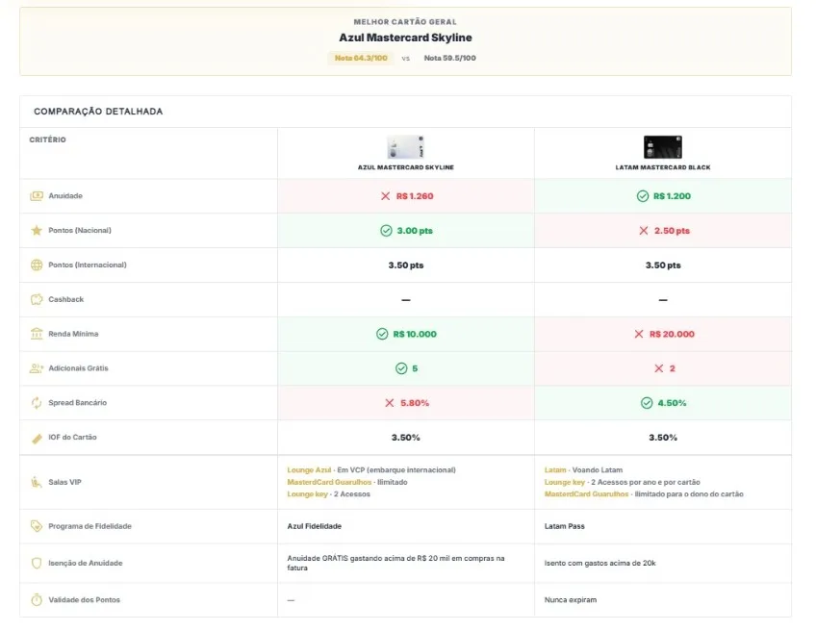
Task: Click the Validade dos Pontos row label
Action: point(85,600)
